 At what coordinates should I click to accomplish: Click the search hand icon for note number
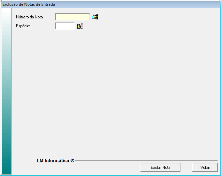pyautogui.click(x=95, y=17)
